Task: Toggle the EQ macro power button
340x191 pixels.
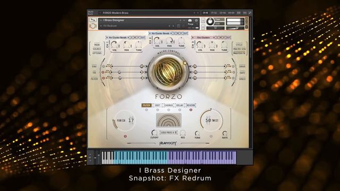Action: [x=103, y=72]
